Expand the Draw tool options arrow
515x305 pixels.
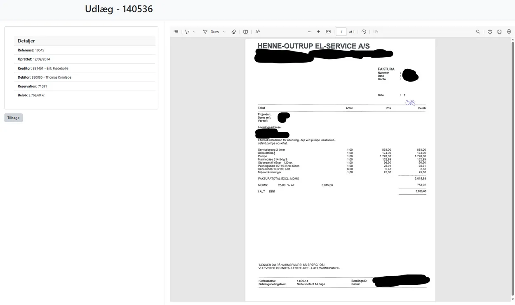[x=224, y=32]
